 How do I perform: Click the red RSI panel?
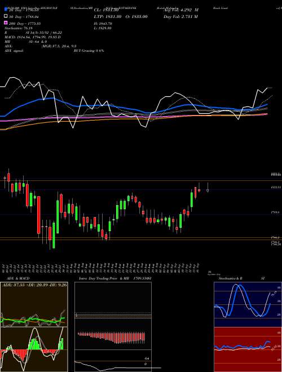pos(248,349)
